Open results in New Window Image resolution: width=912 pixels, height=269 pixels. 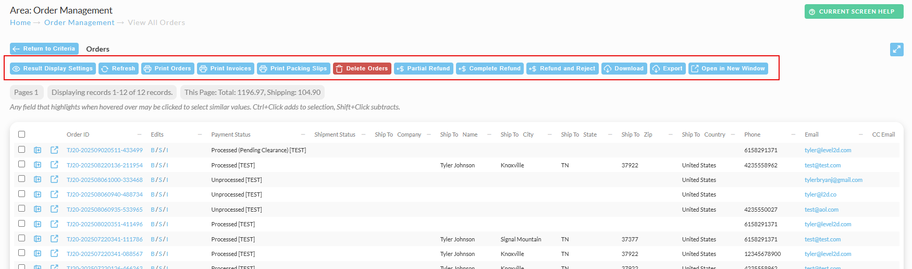[728, 68]
